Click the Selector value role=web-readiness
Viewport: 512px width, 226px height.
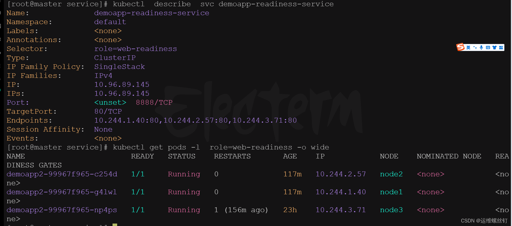tap(135, 49)
